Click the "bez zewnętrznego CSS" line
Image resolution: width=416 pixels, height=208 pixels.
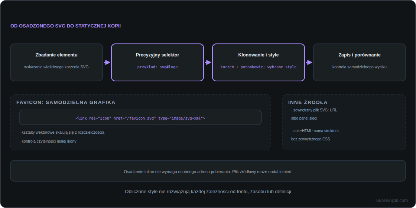[311, 139]
